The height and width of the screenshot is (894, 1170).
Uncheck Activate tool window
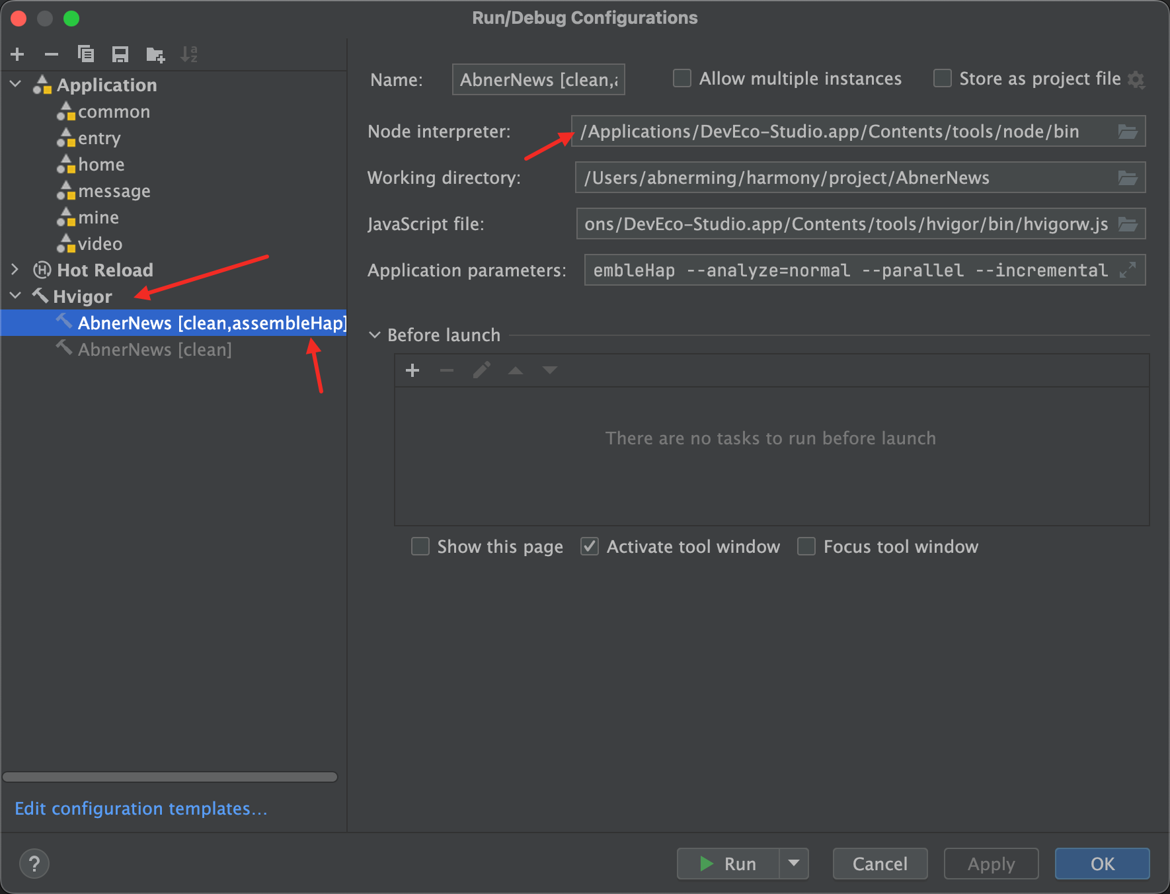[590, 547]
